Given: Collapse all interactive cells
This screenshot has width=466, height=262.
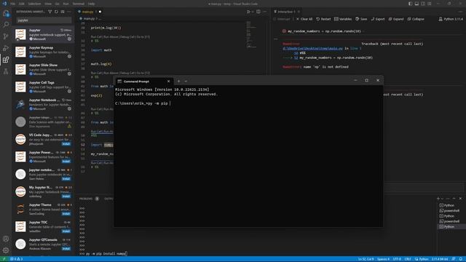Looking at the screenshot, I should (x=416, y=19).
